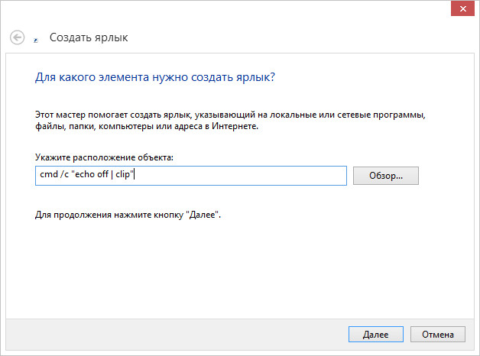Viewport: 480px width, 356px height.
Task: Click the Для продолжения нажмите кнопку hint text
Action: click(128, 215)
